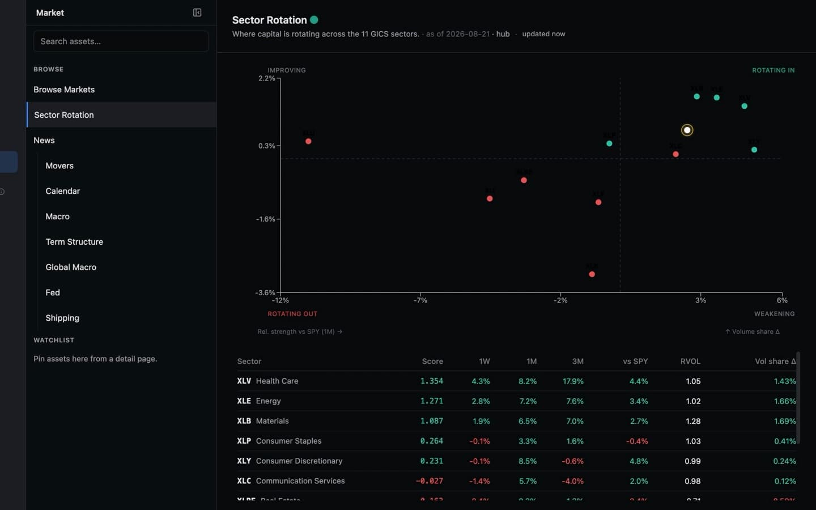This screenshot has height=510, width=816.
Task: Click the ROTATING IN quadrant label
Action: (x=773, y=70)
